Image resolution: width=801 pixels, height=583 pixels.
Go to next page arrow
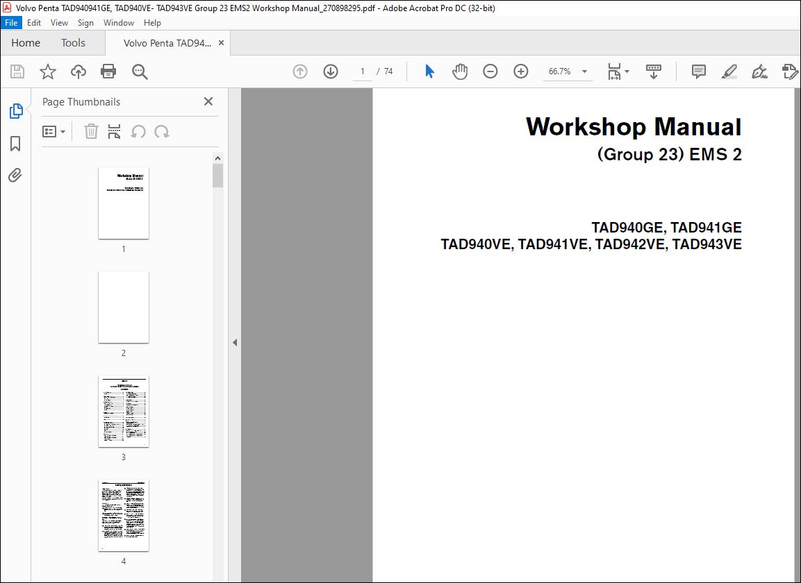pos(331,71)
